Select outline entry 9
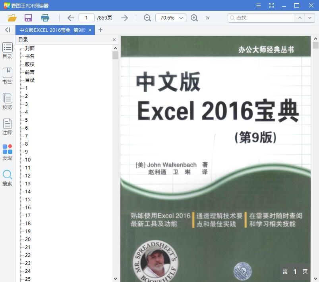The width and height of the screenshot is (319, 282). point(26,152)
